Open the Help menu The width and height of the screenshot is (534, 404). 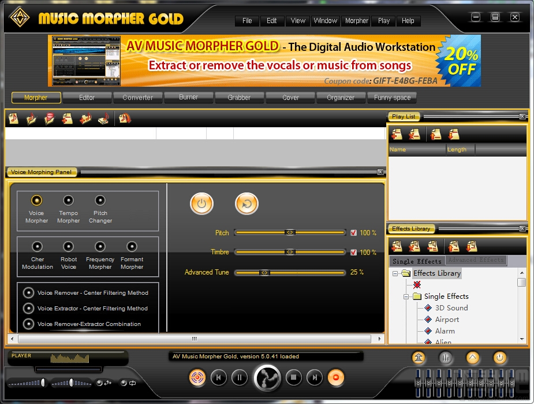tap(408, 21)
